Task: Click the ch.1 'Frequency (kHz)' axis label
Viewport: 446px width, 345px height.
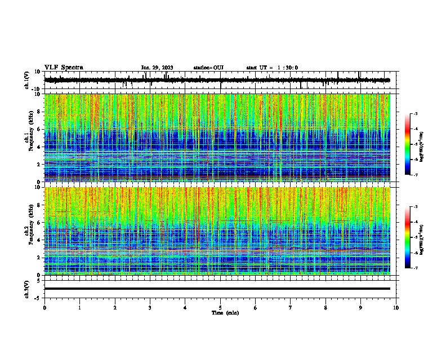Action: point(31,131)
